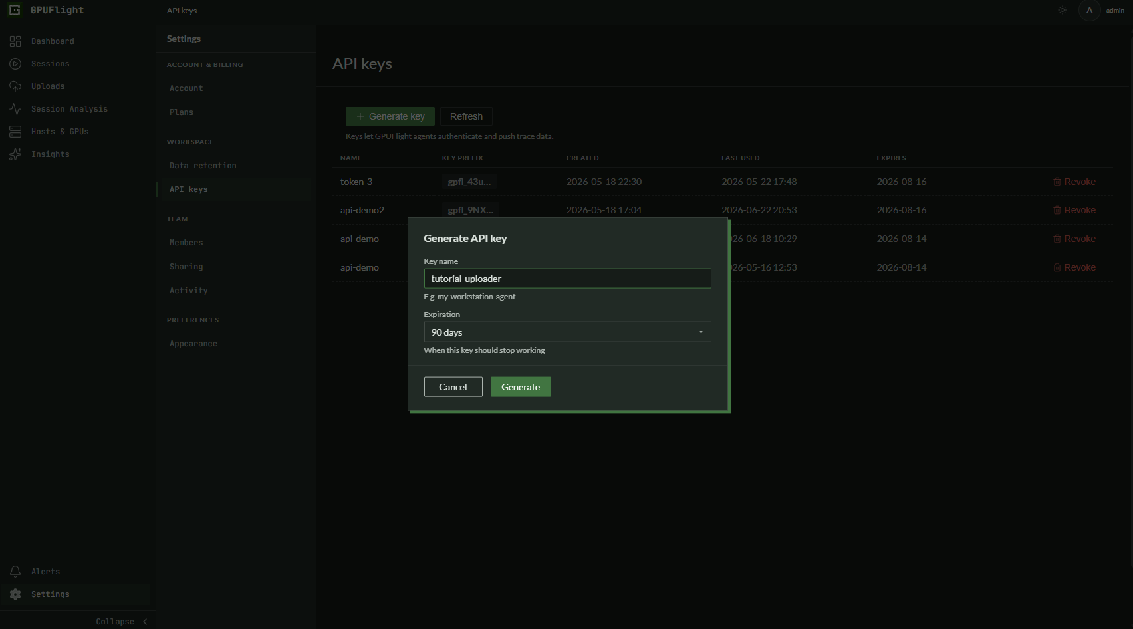Collapse the sidebar with chevron
Screen dimensions: 1133x629
145,622
